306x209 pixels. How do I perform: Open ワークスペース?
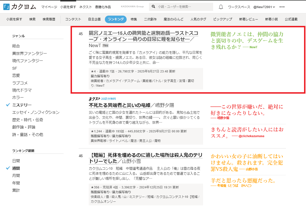tap(239, 7)
